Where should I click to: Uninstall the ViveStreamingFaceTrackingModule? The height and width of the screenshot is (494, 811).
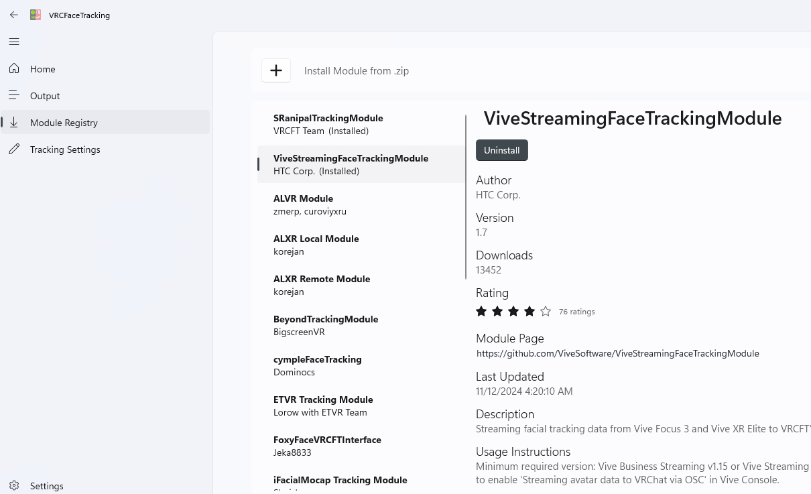click(x=502, y=150)
